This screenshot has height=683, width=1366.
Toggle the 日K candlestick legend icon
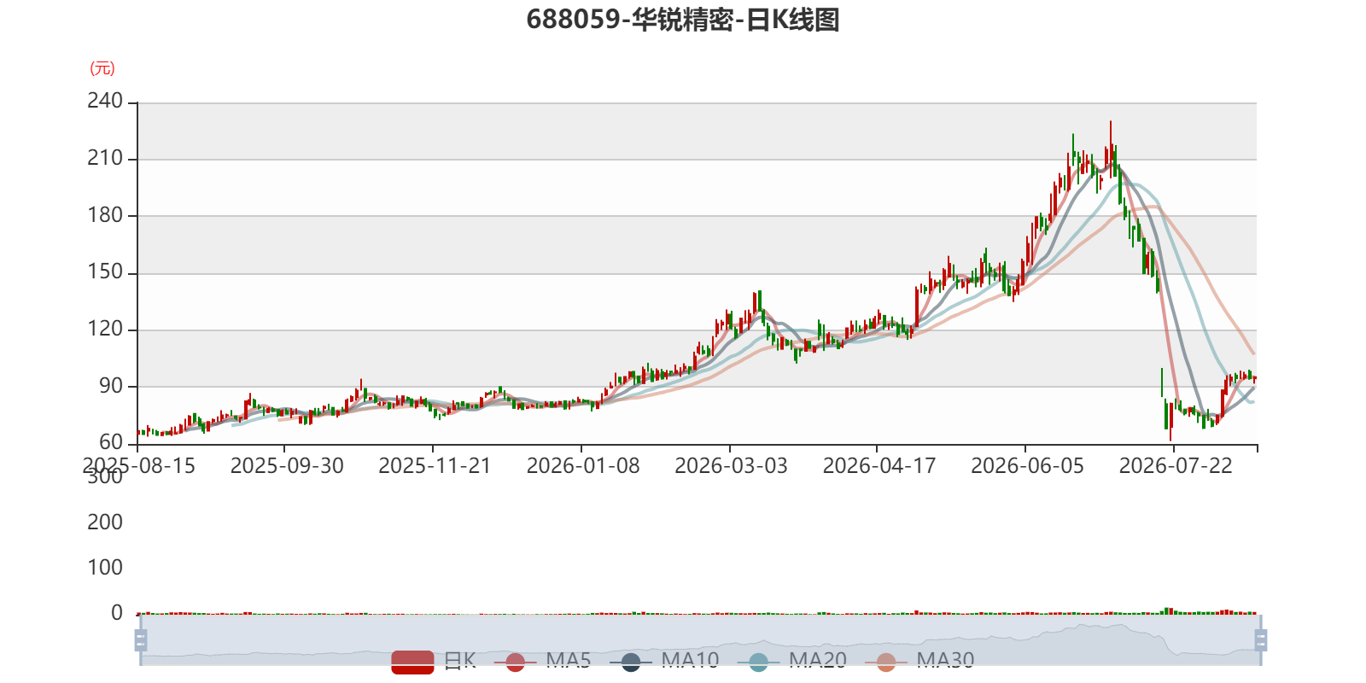(x=412, y=662)
